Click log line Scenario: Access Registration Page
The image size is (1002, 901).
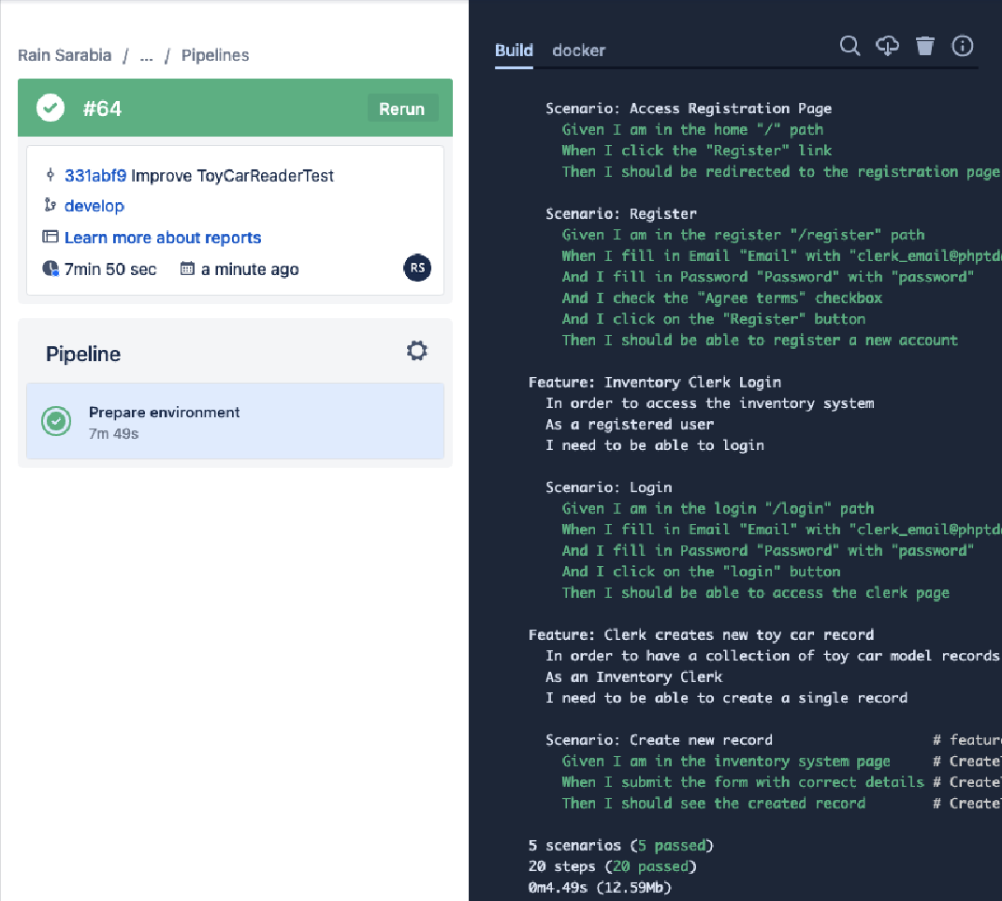pos(689,109)
